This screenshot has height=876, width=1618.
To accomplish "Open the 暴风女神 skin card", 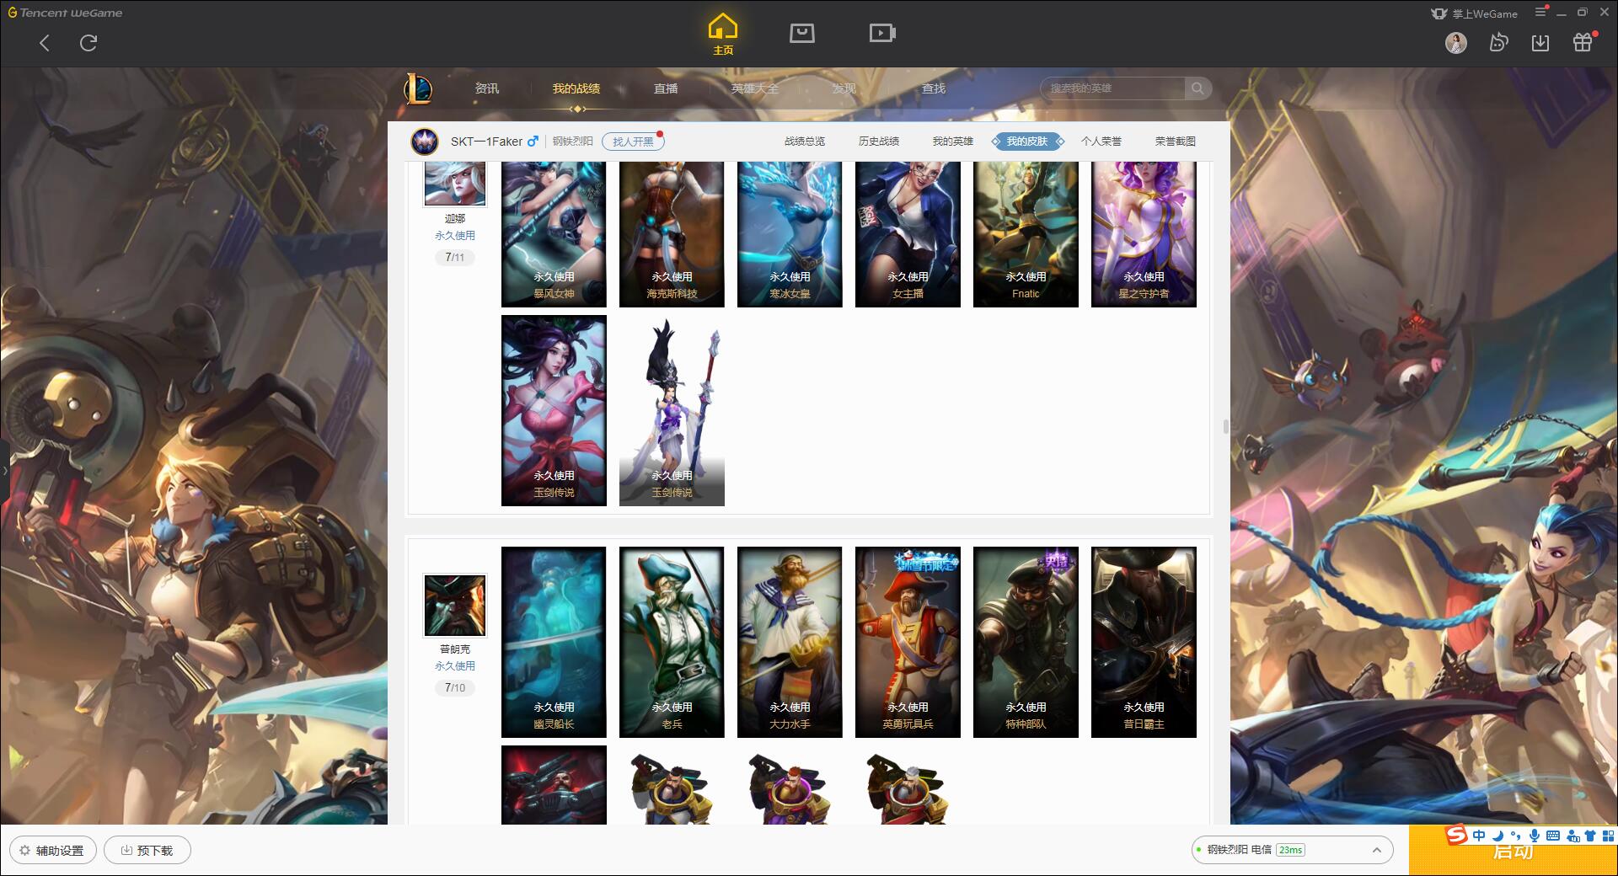I will pos(554,234).
